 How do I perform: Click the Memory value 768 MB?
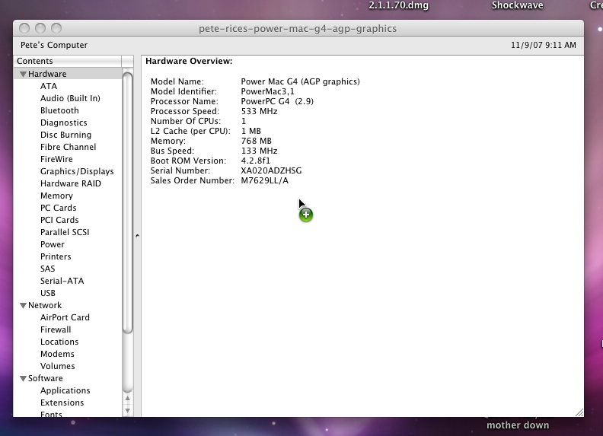pyautogui.click(x=256, y=141)
